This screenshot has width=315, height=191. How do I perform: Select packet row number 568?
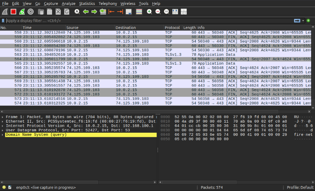click(156, 76)
